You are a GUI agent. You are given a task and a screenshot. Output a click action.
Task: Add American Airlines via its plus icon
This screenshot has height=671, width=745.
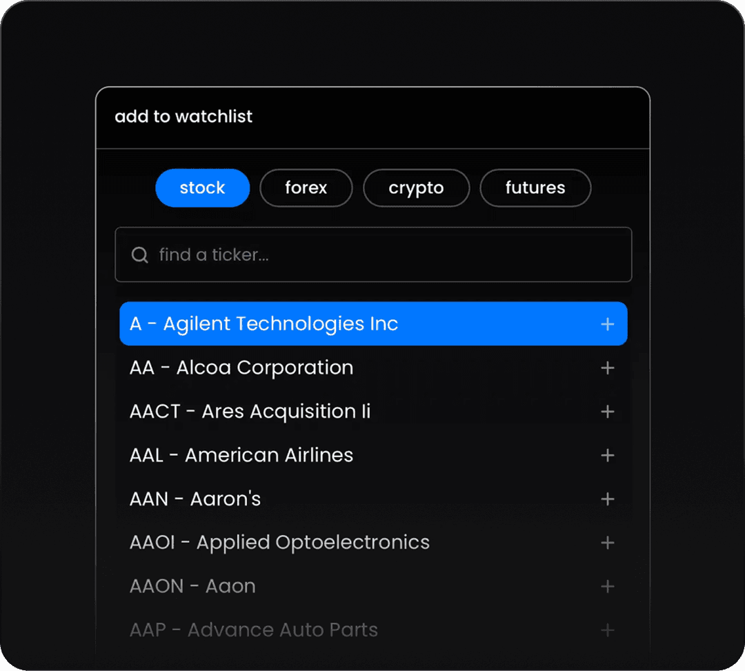pyautogui.click(x=607, y=455)
